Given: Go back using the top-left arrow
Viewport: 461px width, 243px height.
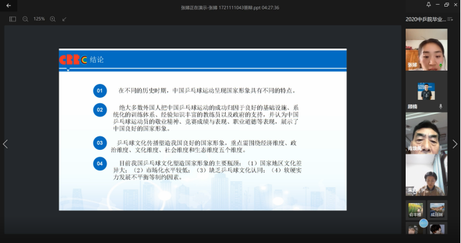Looking at the screenshot, I should pos(9,5).
